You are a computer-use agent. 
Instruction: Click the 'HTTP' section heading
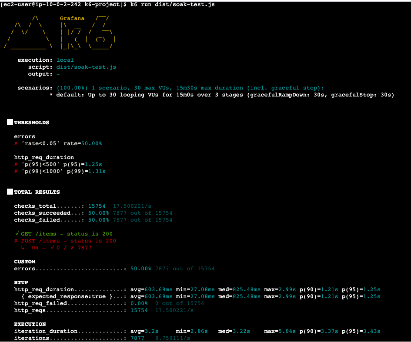click(x=21, y=282)
